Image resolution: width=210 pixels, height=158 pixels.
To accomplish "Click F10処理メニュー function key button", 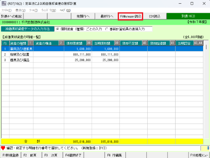I will (199, 155).
